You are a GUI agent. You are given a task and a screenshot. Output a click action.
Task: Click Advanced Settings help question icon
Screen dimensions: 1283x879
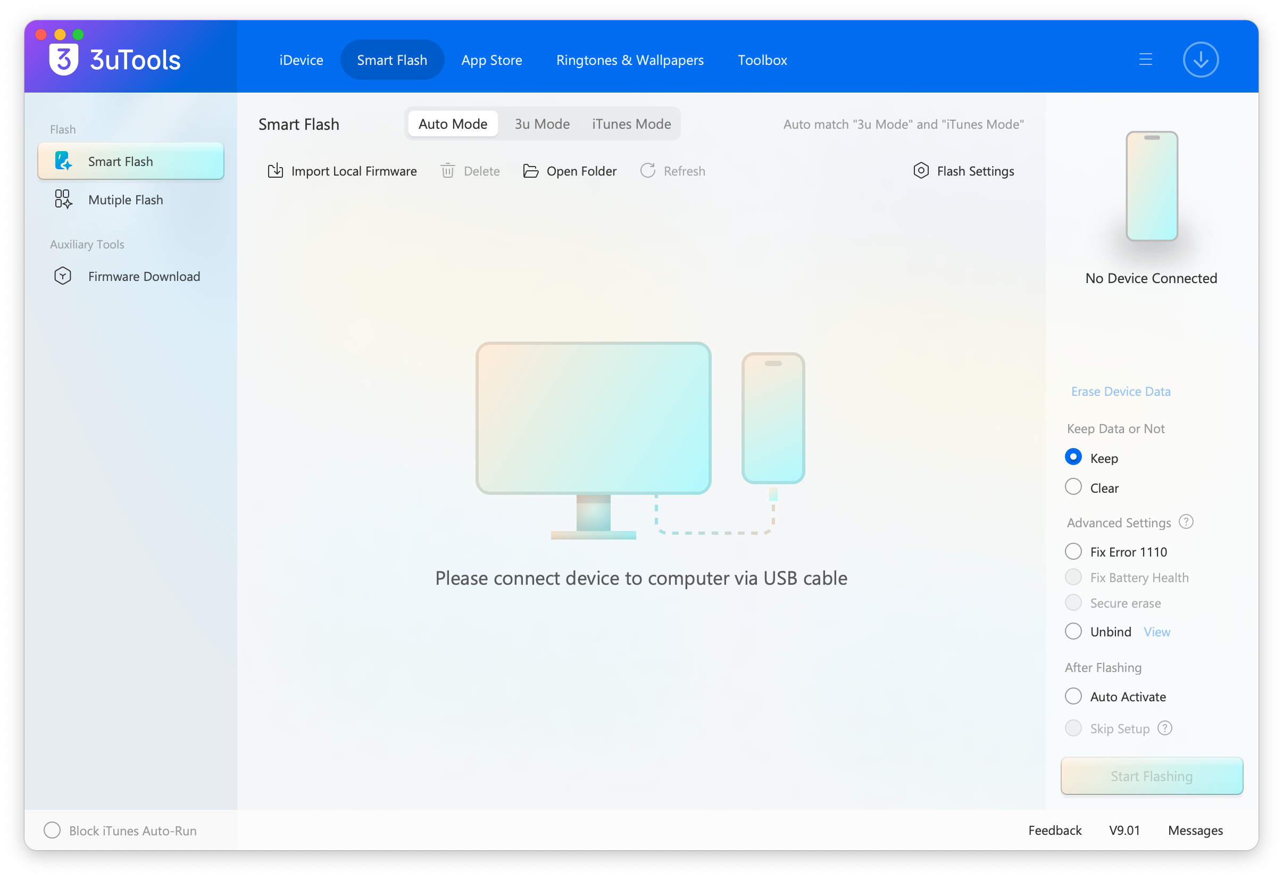(x=1186, y=522)
